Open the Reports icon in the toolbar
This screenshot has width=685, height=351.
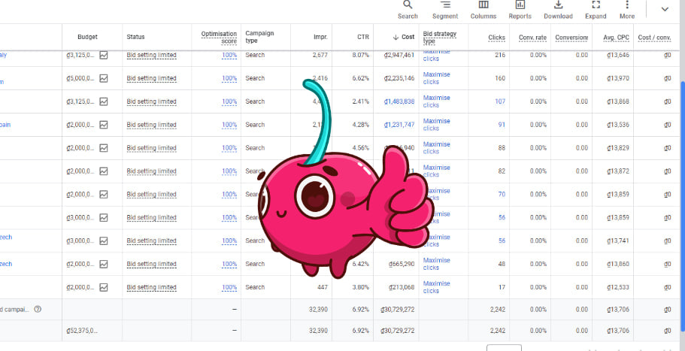[x=520, y=10]
